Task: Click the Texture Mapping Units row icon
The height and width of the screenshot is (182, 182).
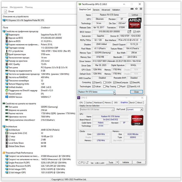Action: coord(7,84)
